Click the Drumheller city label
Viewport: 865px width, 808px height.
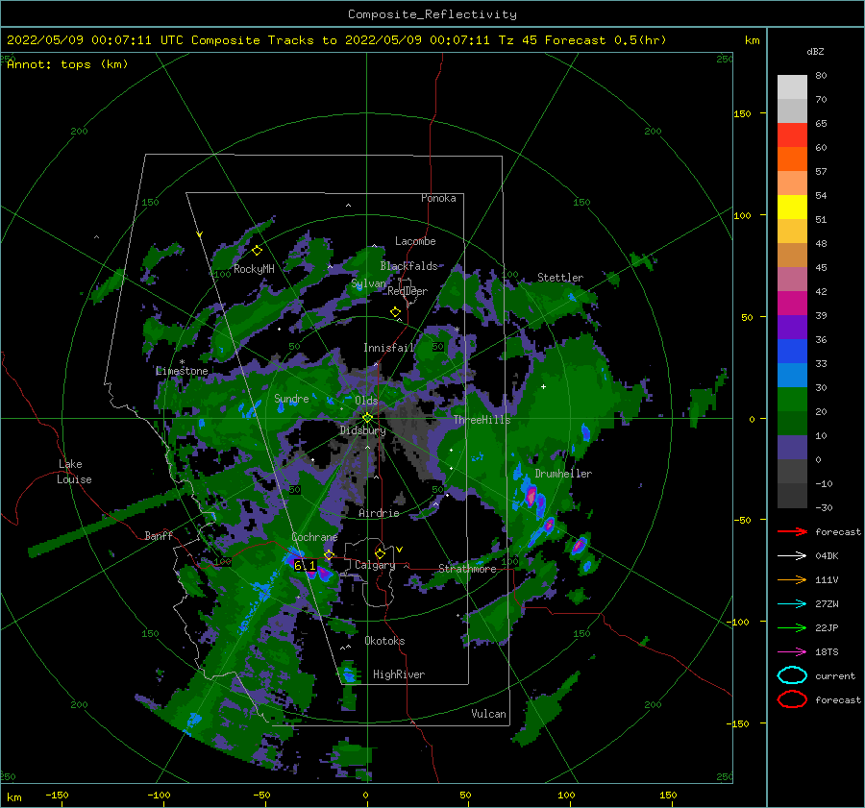tap(563, 474)
